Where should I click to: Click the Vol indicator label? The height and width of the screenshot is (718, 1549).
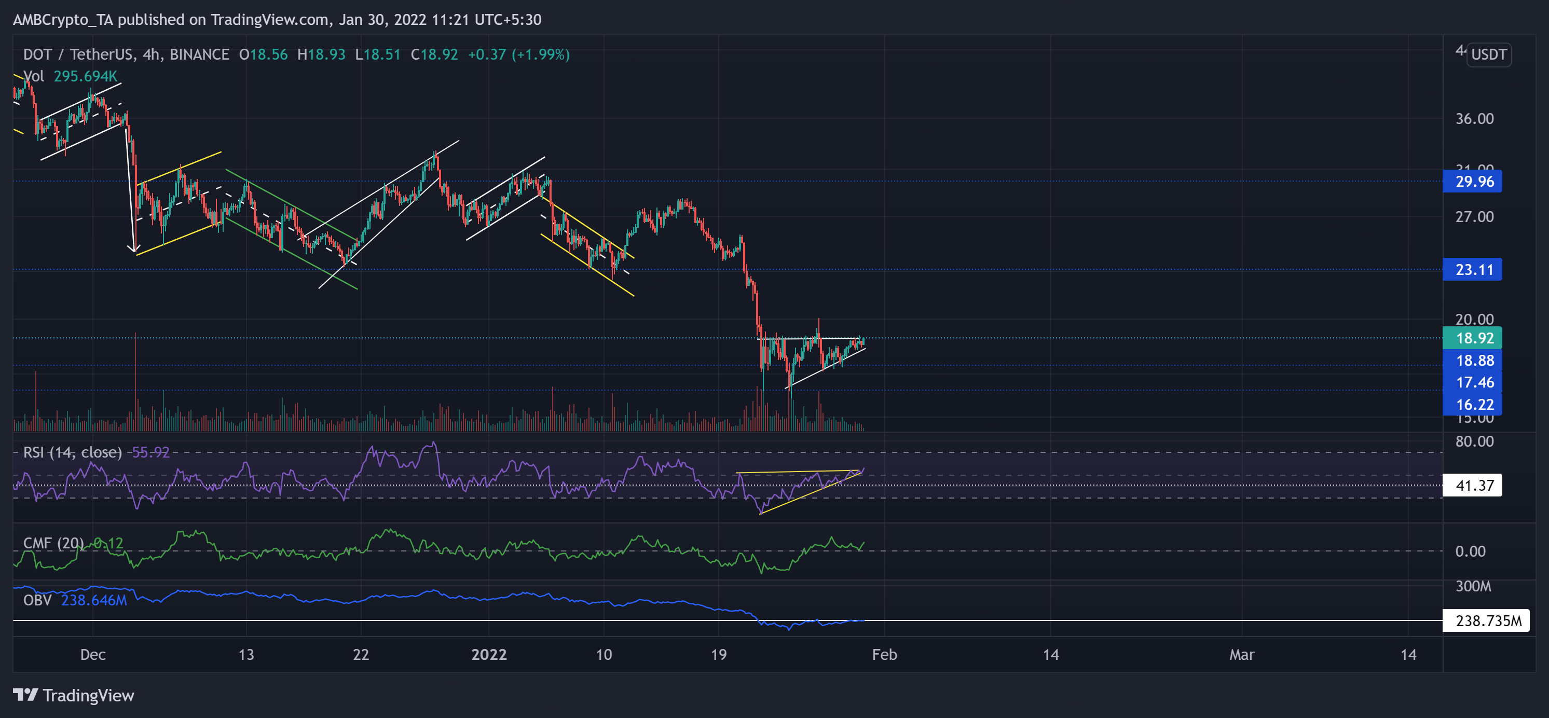tap(33, 76)
